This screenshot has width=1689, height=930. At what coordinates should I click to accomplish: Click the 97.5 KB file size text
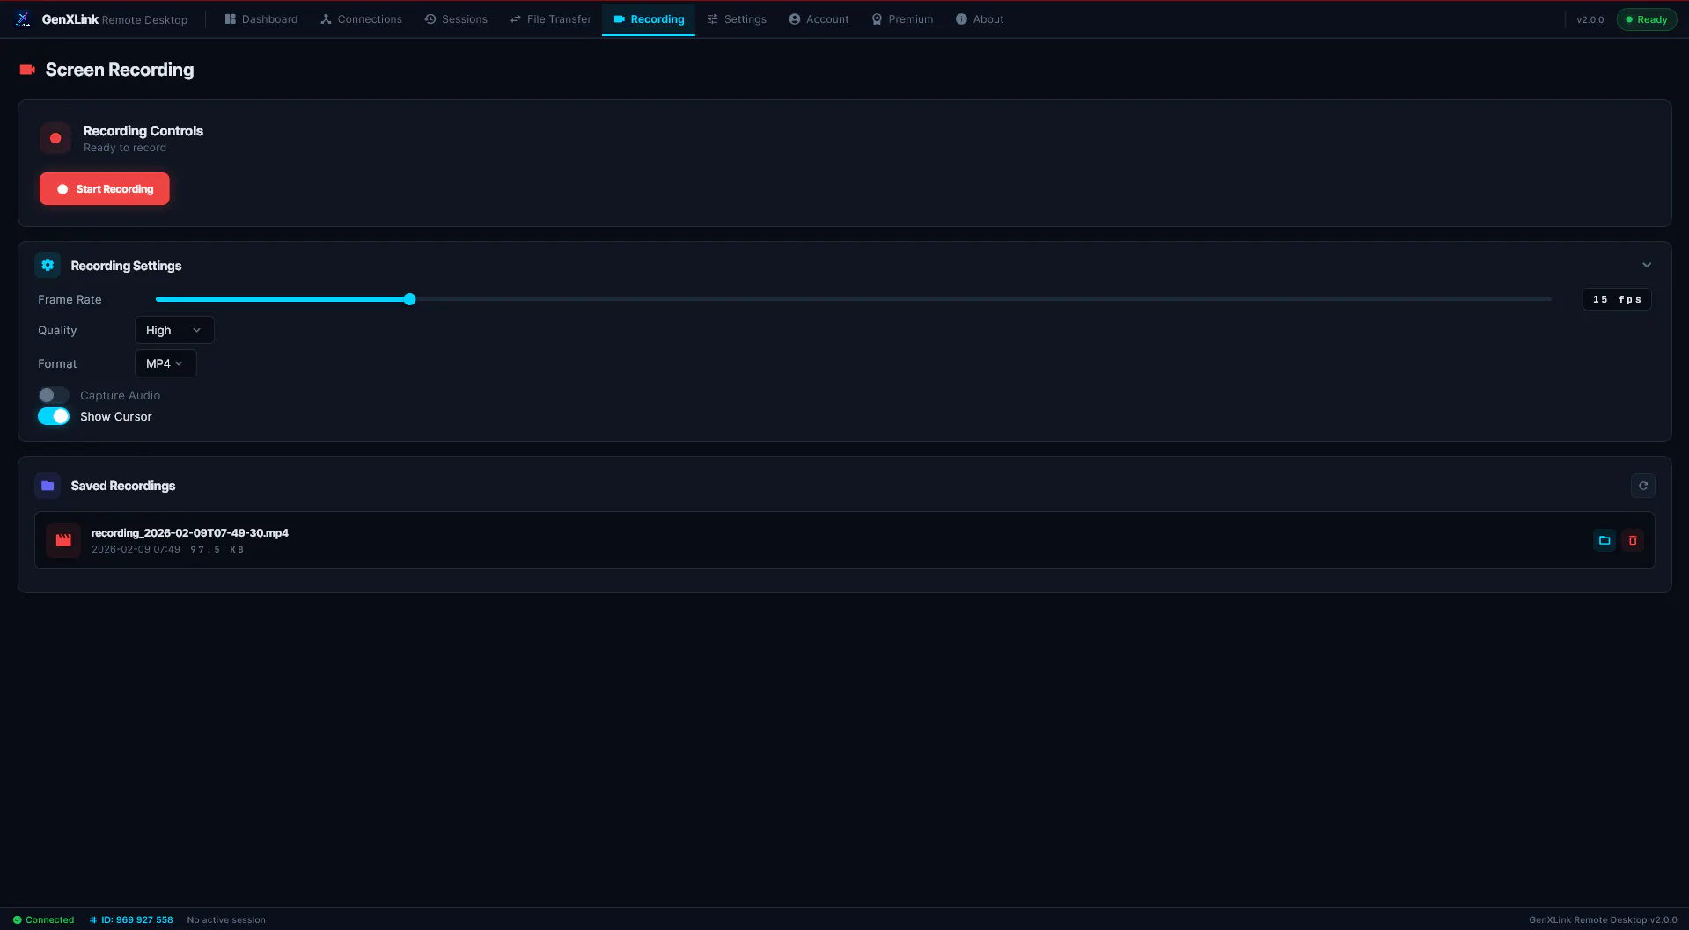(x=217, y=549)
